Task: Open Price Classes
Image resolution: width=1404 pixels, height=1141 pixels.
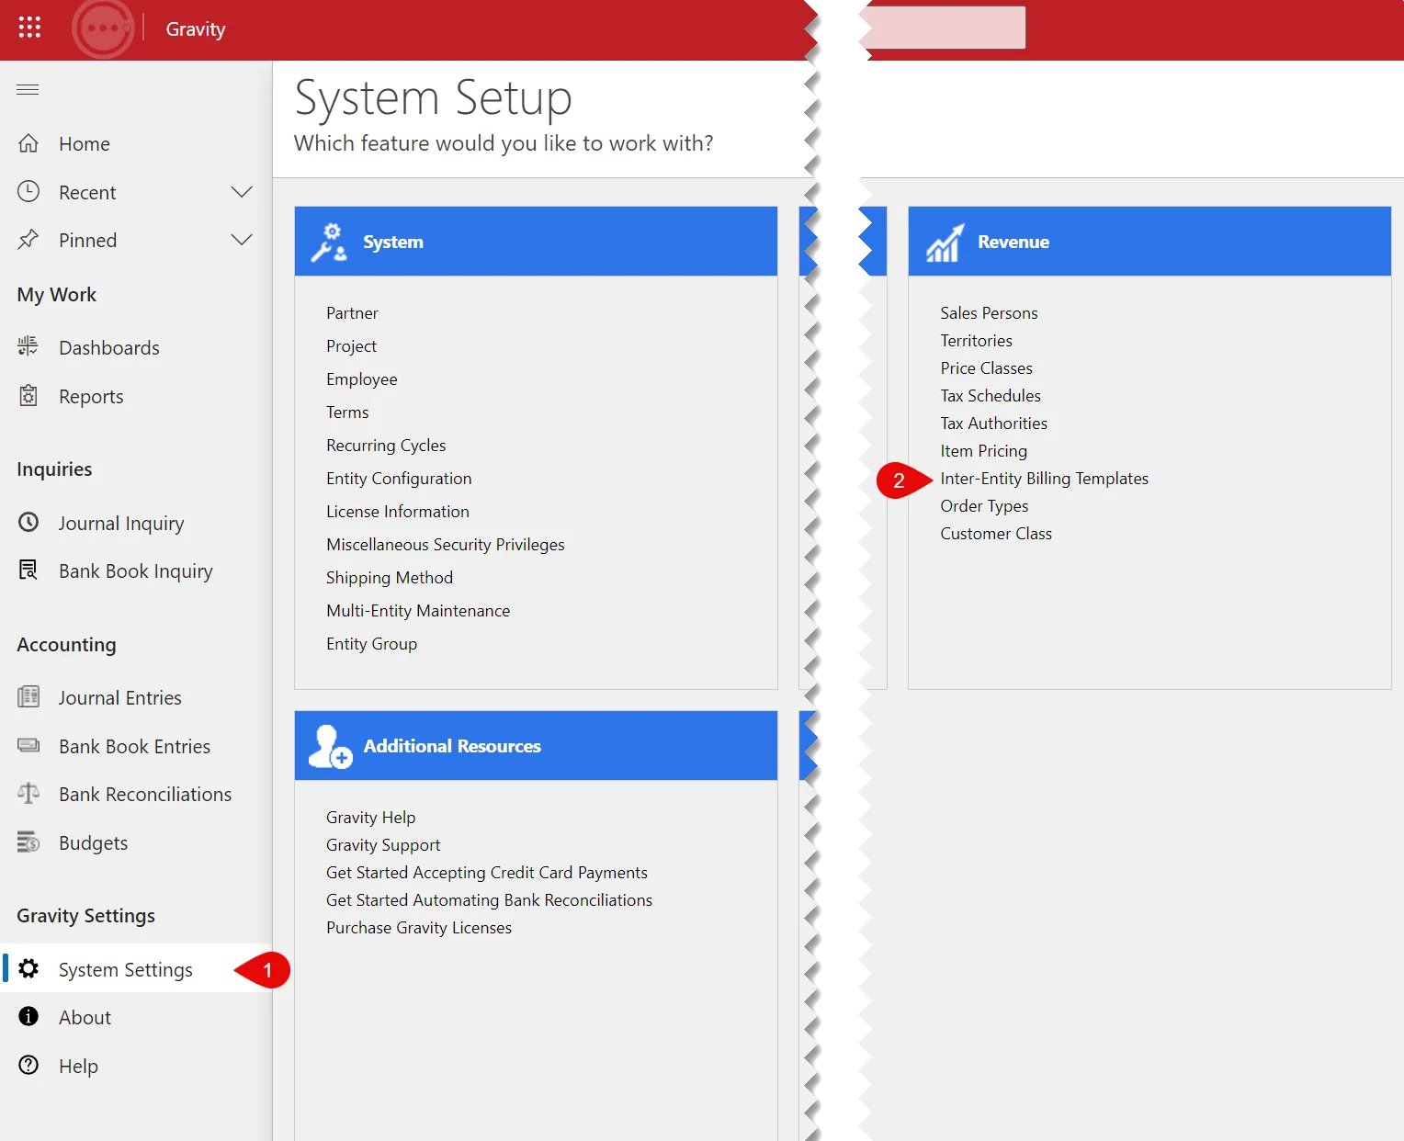Action: [986, 368]
